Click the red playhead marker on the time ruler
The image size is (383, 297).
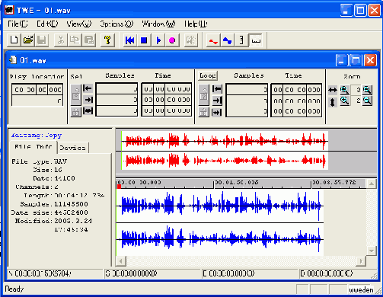pyautogui.click(x=119, y=187)
